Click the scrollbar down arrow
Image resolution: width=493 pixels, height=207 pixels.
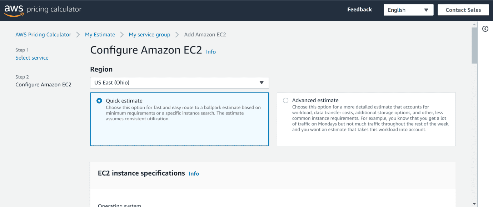coord(474,204)
